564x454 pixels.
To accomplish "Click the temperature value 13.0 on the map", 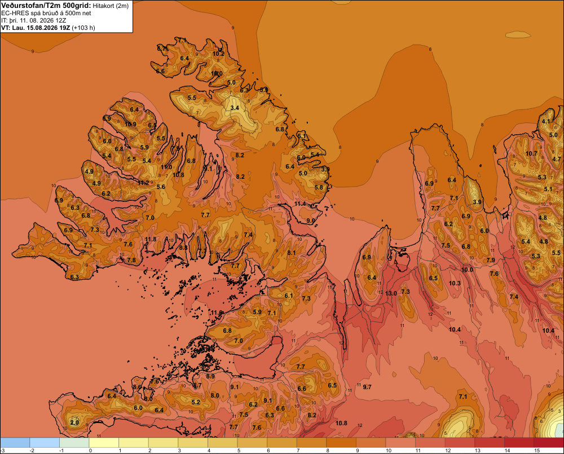I will 391,294.
